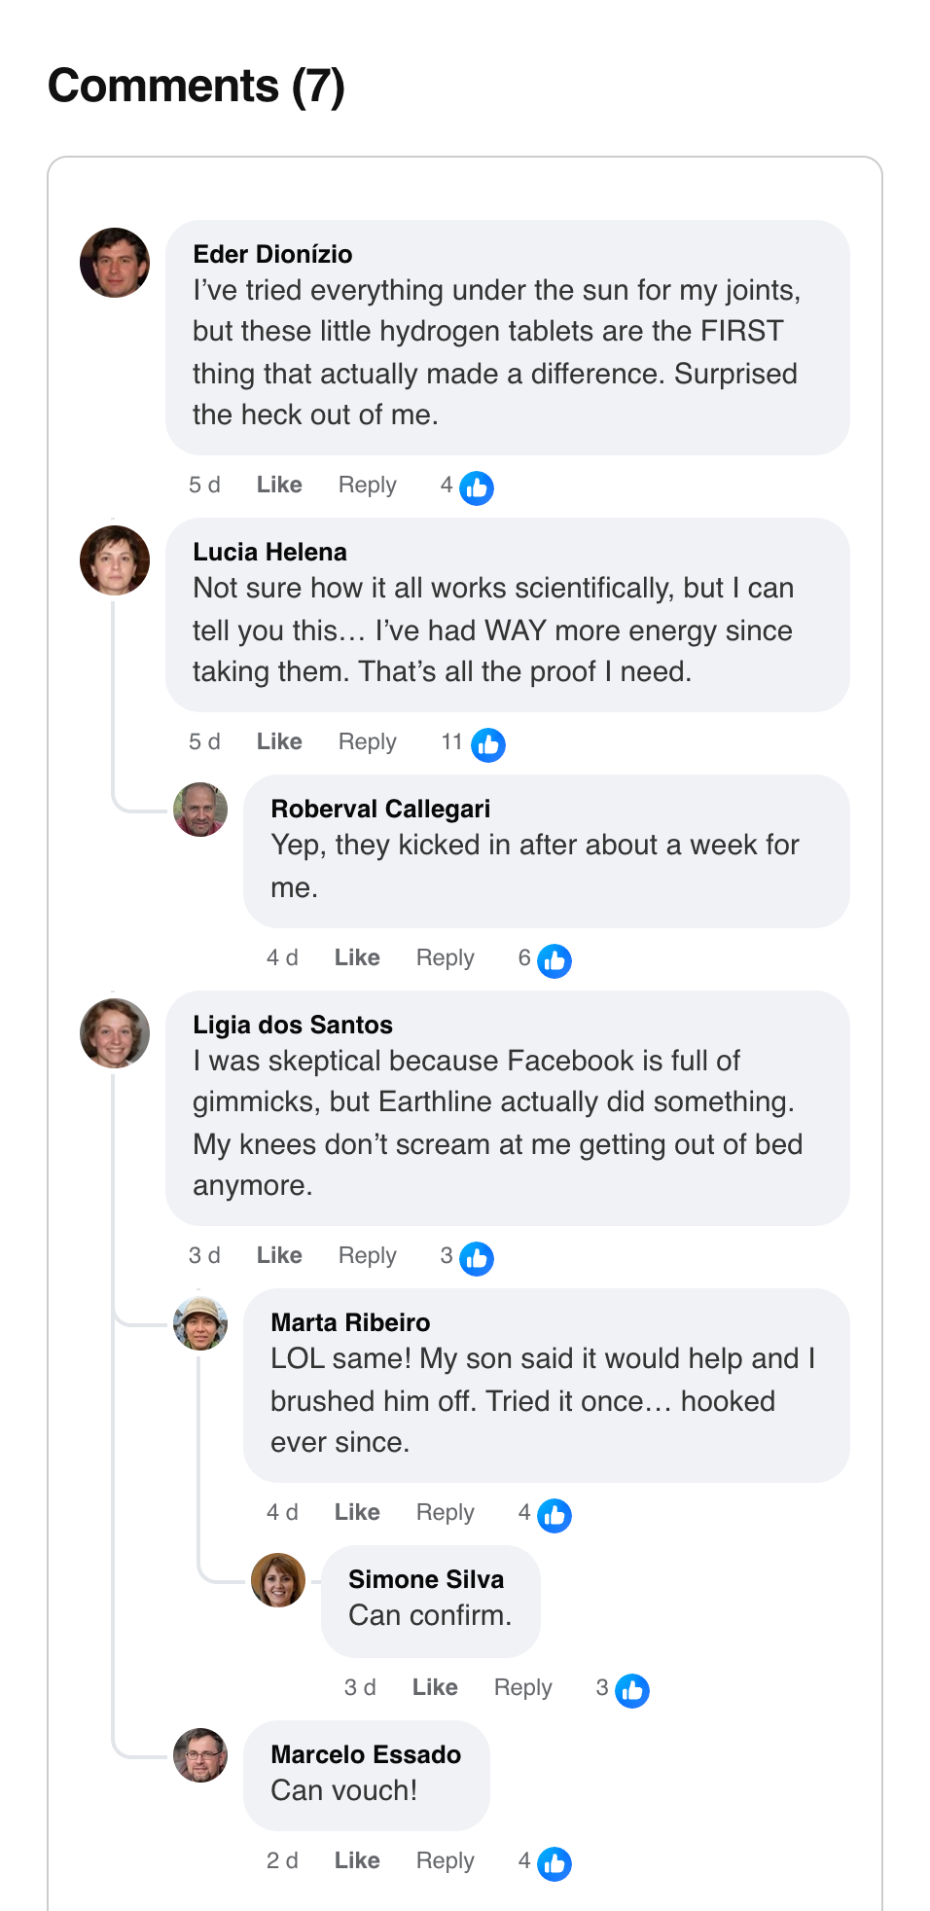The width and height of the screenshot is (930, 1911).
Task: Reply to Ligia dos Santos' comment
Action: click(x=367, y=1255)
